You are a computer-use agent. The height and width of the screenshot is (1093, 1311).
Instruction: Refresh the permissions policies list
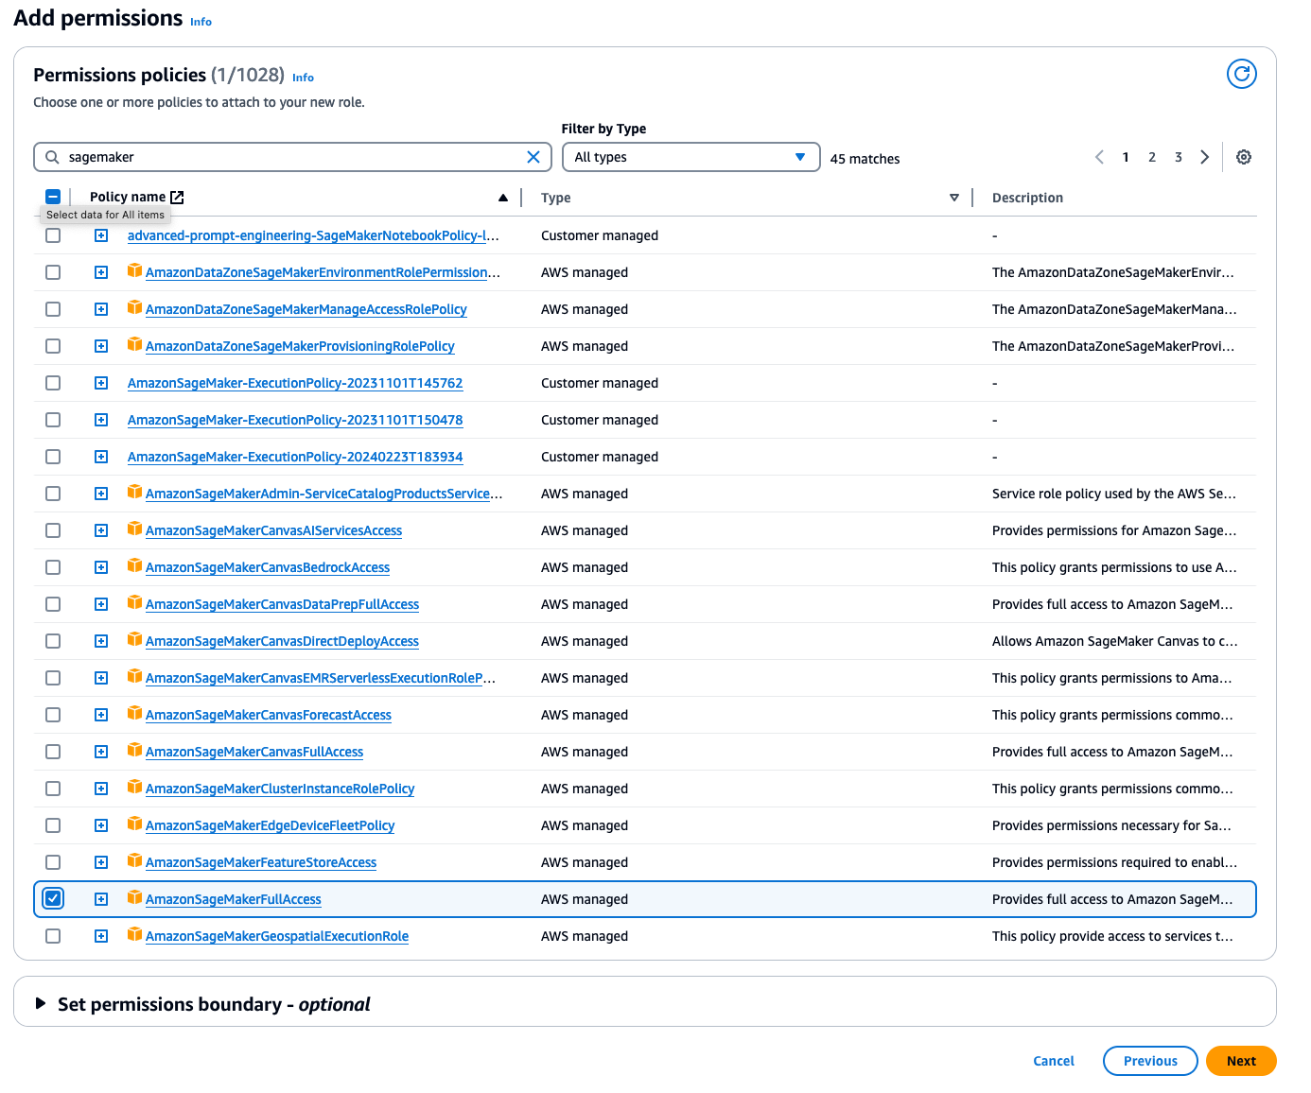[x=1241, y=74]
